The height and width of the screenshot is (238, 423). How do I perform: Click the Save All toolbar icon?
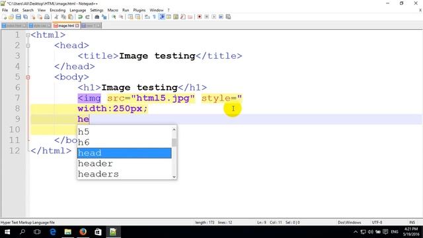[x=25, y=17]
